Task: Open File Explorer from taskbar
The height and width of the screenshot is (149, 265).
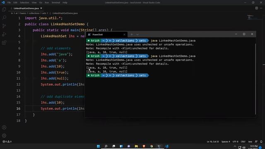Action: pos(136,146)
